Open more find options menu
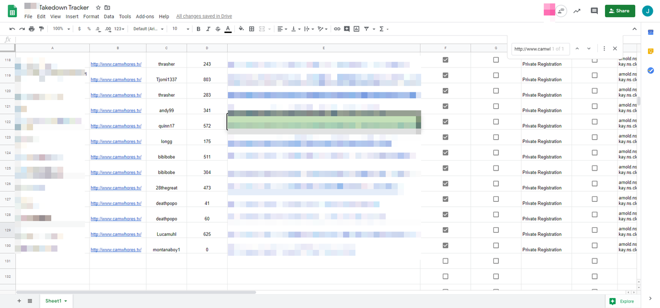660x308 pixels. [x=604, y=48]
